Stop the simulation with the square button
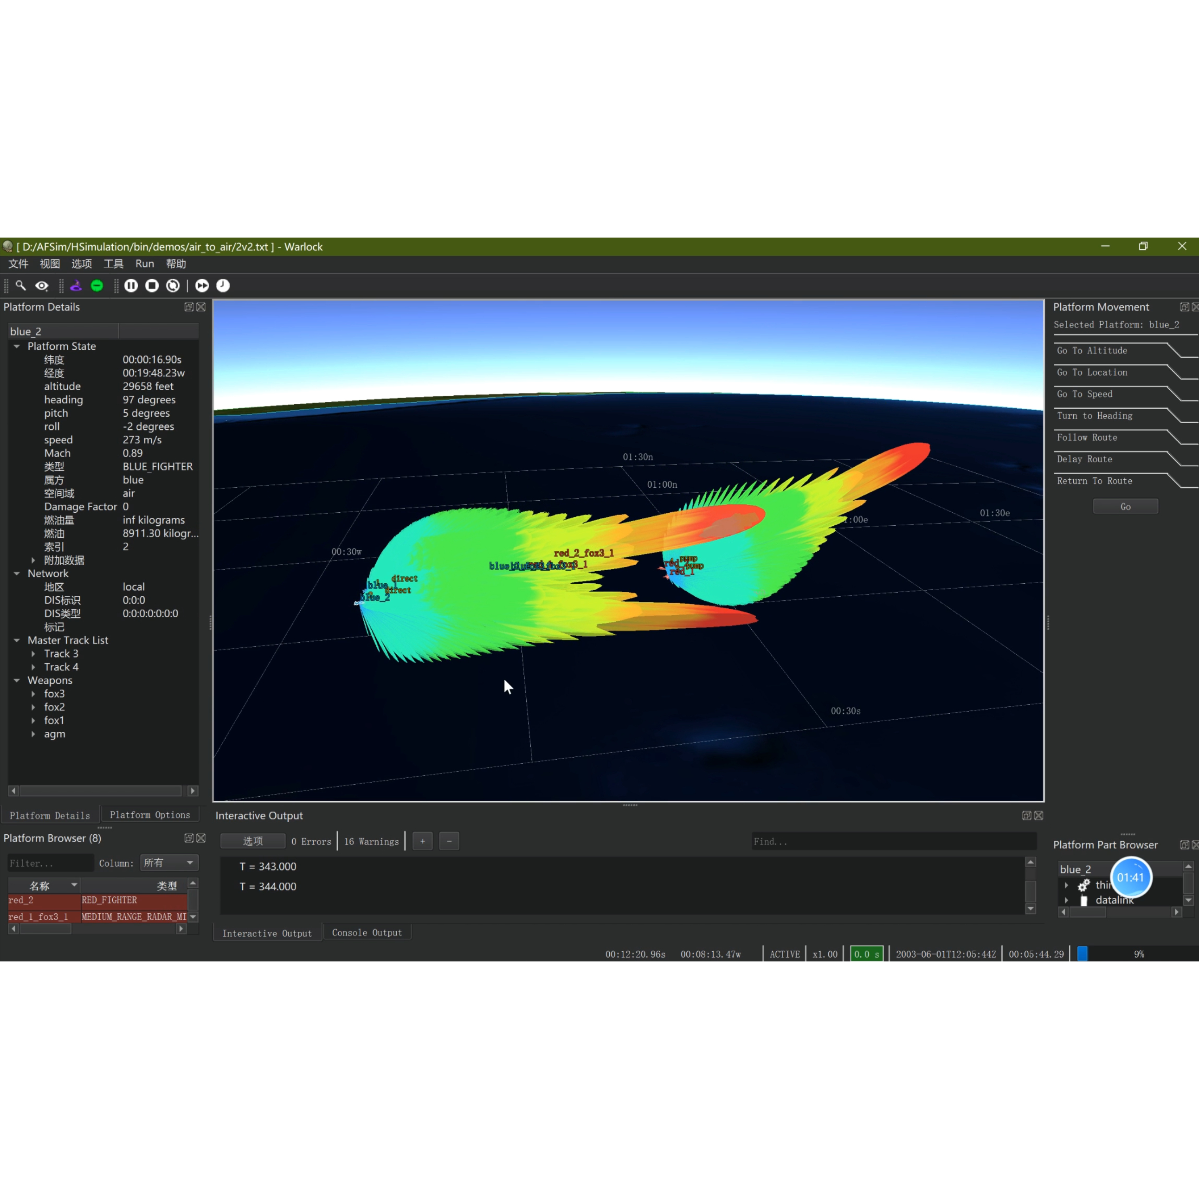This screenshot has width=1199, height=1199. tap(152, 285)
